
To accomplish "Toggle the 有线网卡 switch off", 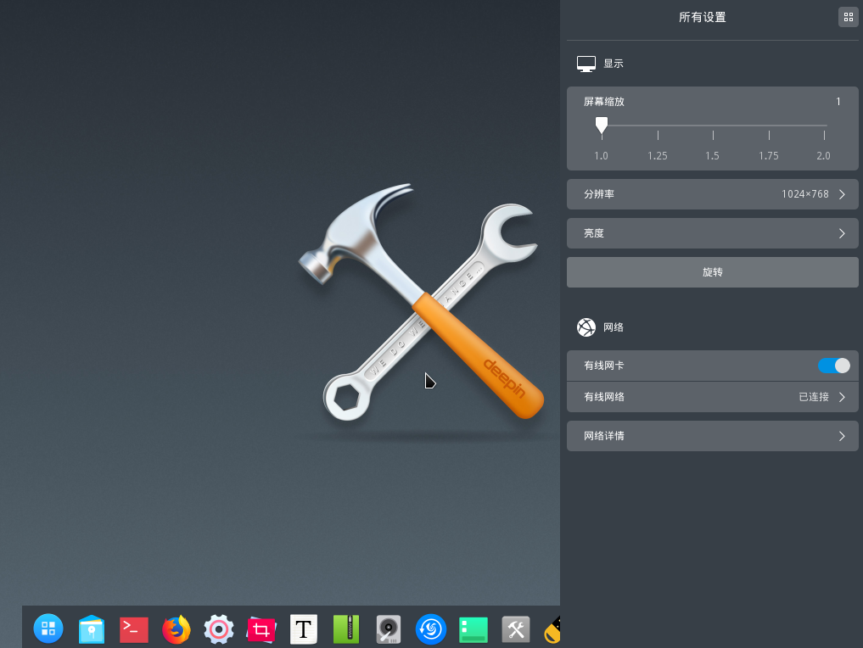I will (834, 366).
